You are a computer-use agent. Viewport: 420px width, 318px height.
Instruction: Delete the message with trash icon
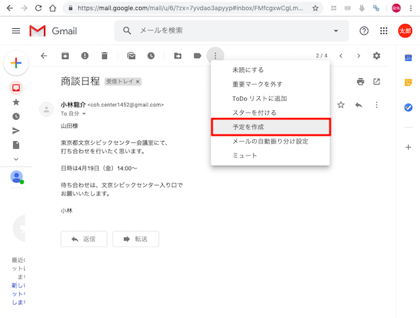(104, 56)
